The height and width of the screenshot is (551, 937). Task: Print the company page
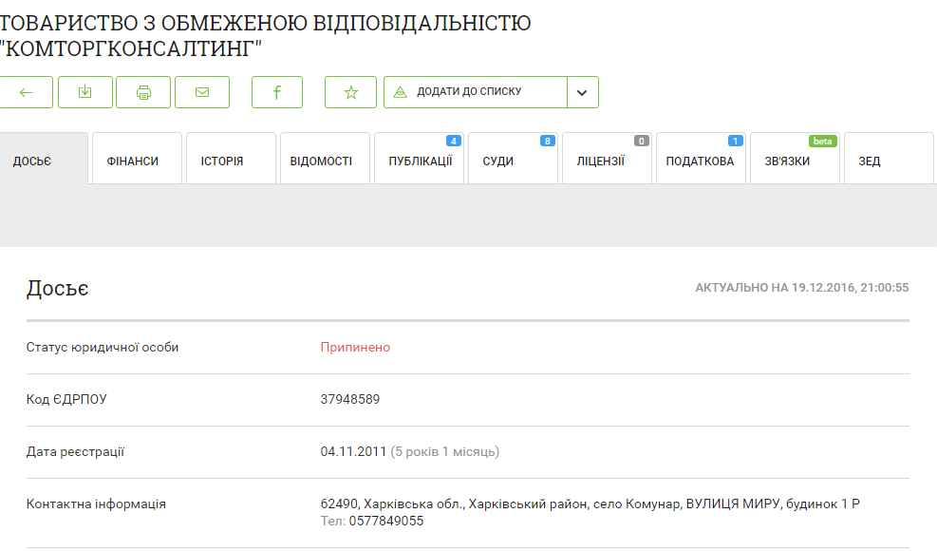coord(143,92)
